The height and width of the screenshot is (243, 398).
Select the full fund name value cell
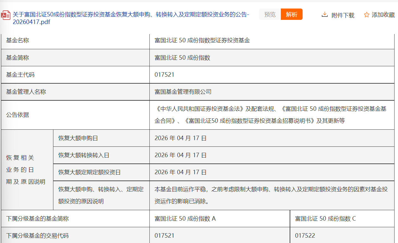[x=202, y=40]
